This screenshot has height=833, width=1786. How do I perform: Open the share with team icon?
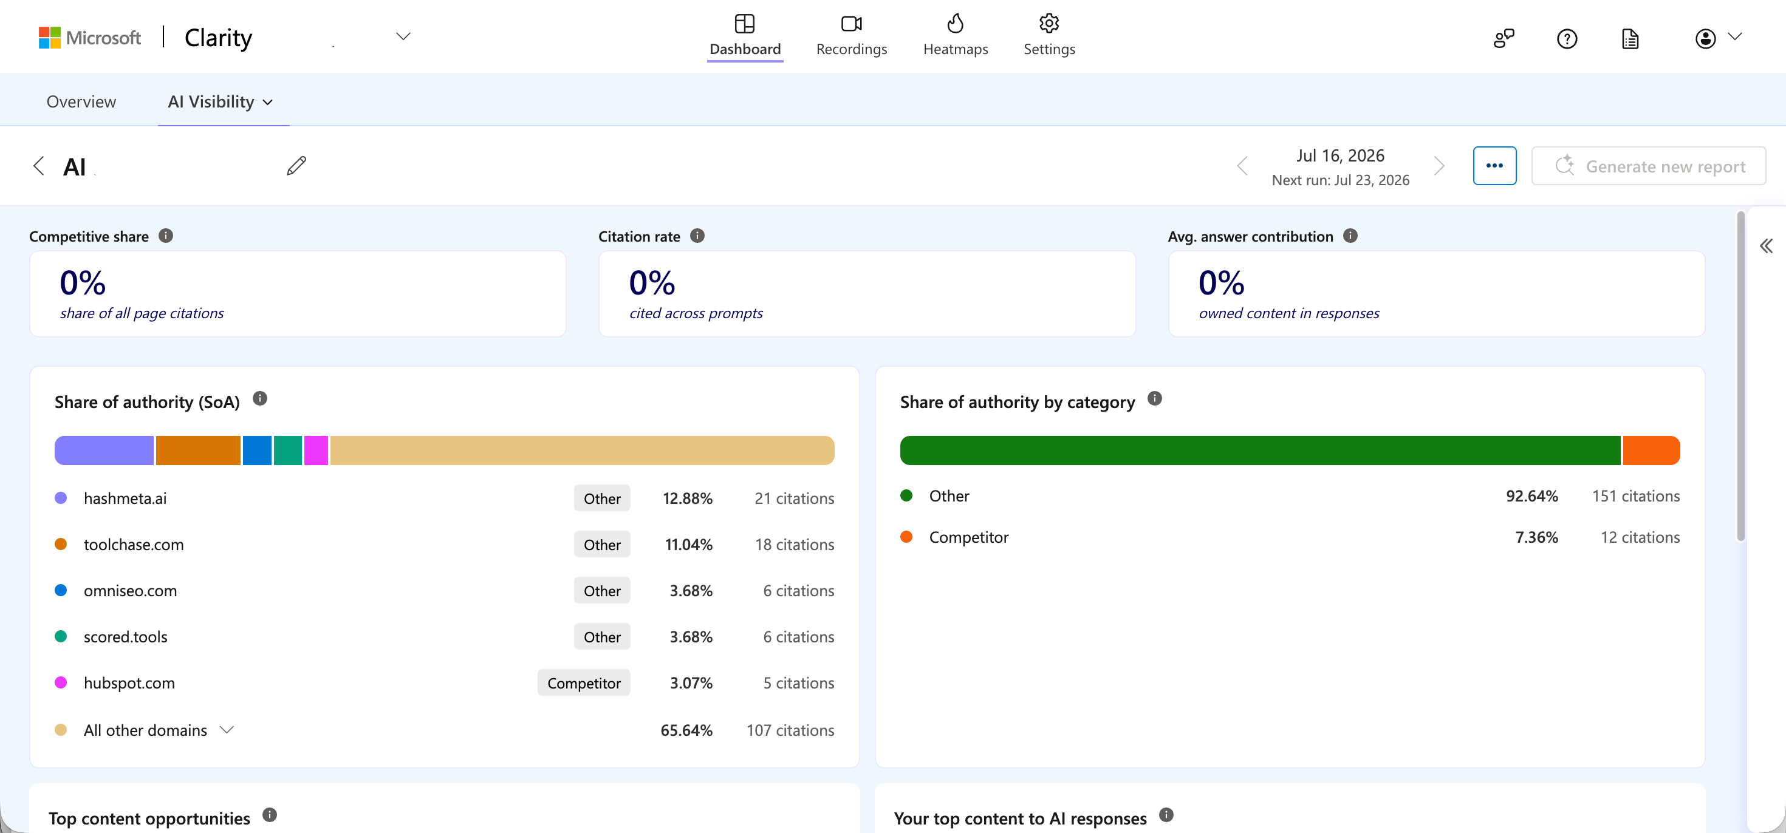(1503, 38)
